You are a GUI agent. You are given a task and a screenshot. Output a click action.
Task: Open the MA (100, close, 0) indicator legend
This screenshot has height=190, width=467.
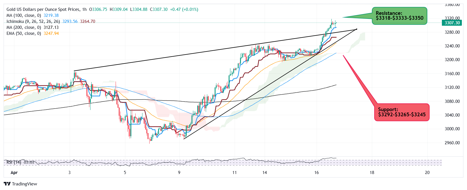pos(24,15)
